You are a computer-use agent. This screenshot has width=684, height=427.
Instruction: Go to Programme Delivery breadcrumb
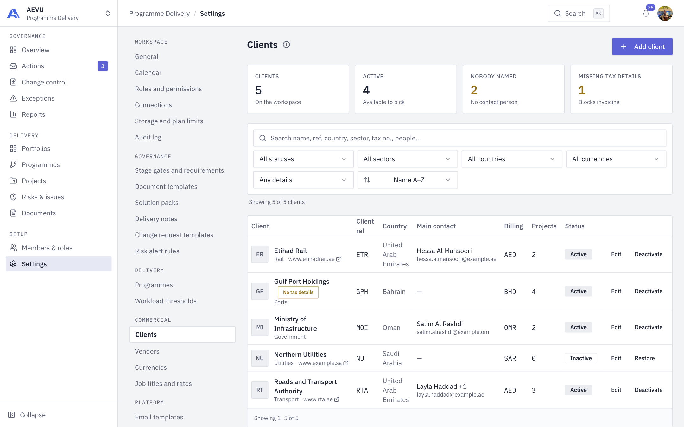[x=160, y=14]
